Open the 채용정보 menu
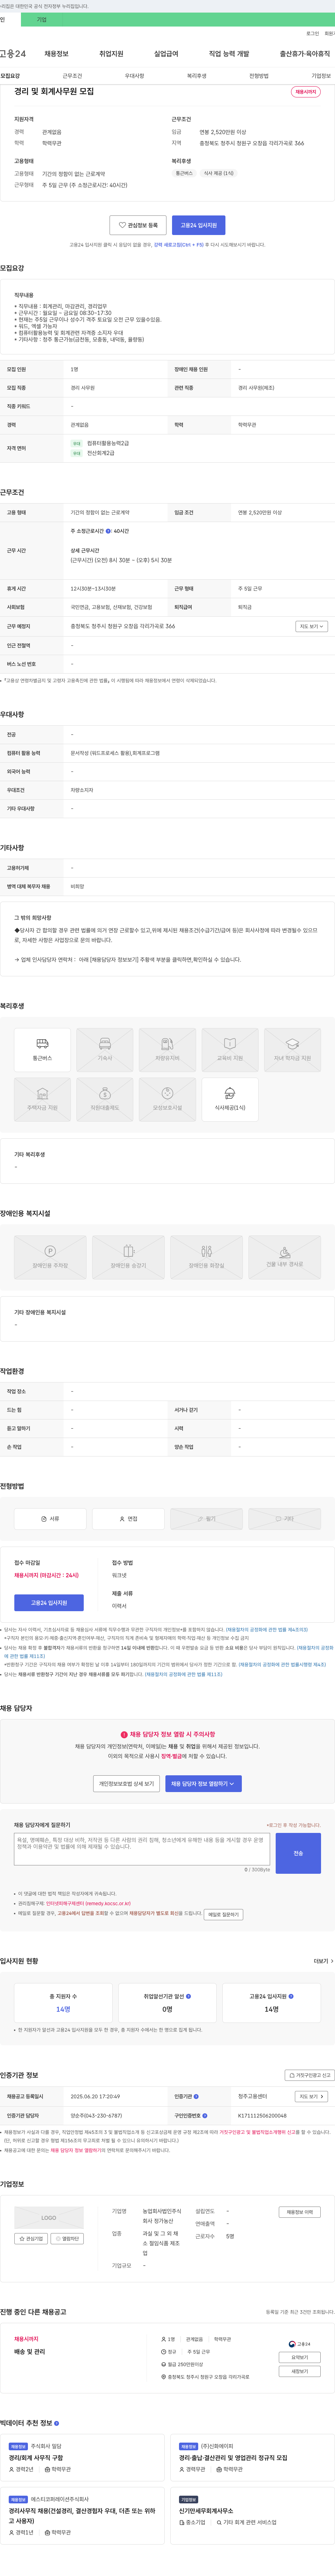The width and height of the screenshot is (335, 2576). [56, 54]
